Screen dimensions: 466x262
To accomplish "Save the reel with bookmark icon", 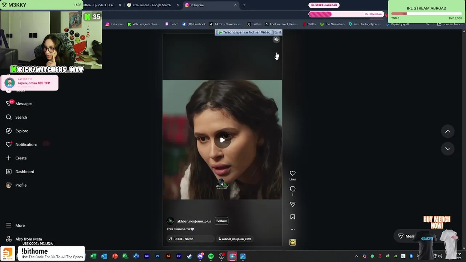I will click(x=293, y=217).
